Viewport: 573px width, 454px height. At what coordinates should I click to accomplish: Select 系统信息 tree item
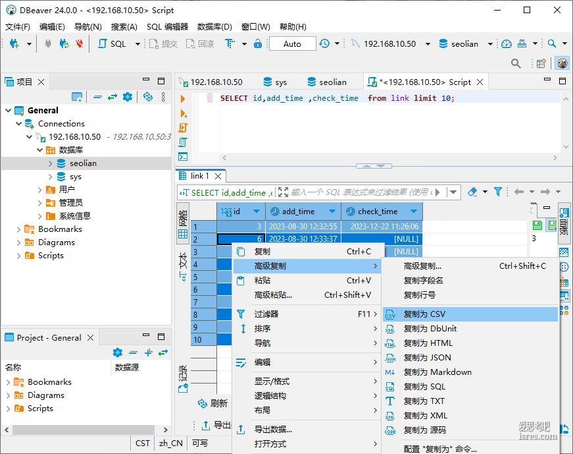tap(75, 216)
